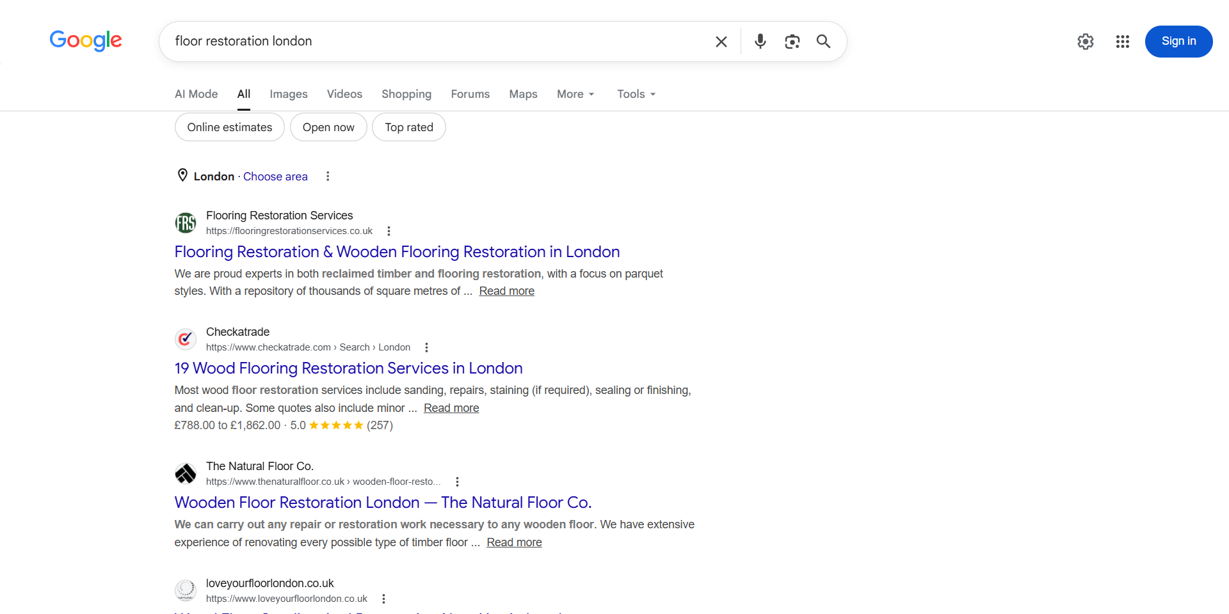Switch to Images tab

[x=289, y=94]
